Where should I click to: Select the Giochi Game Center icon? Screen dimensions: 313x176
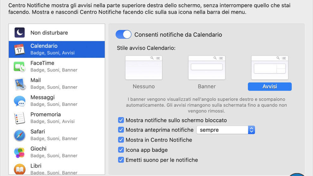pyautogui.click(x=20, y=152)
